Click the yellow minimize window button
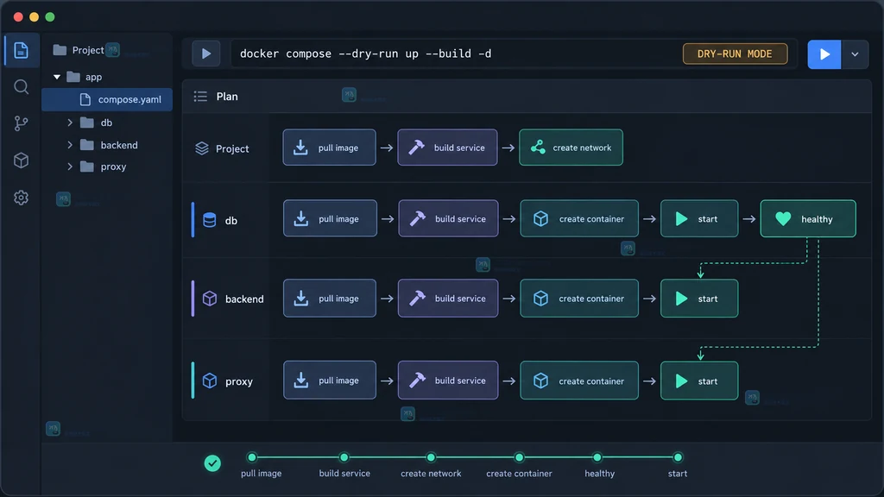 34,17
